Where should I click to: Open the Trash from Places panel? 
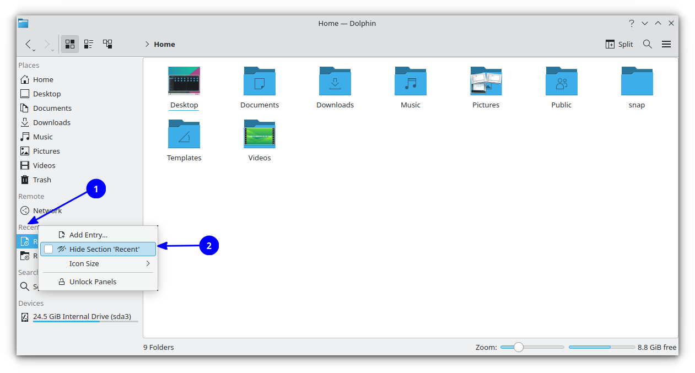41,180
